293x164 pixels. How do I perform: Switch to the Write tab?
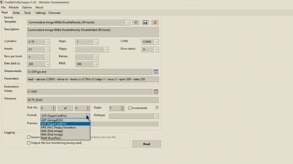click(16, 13)
